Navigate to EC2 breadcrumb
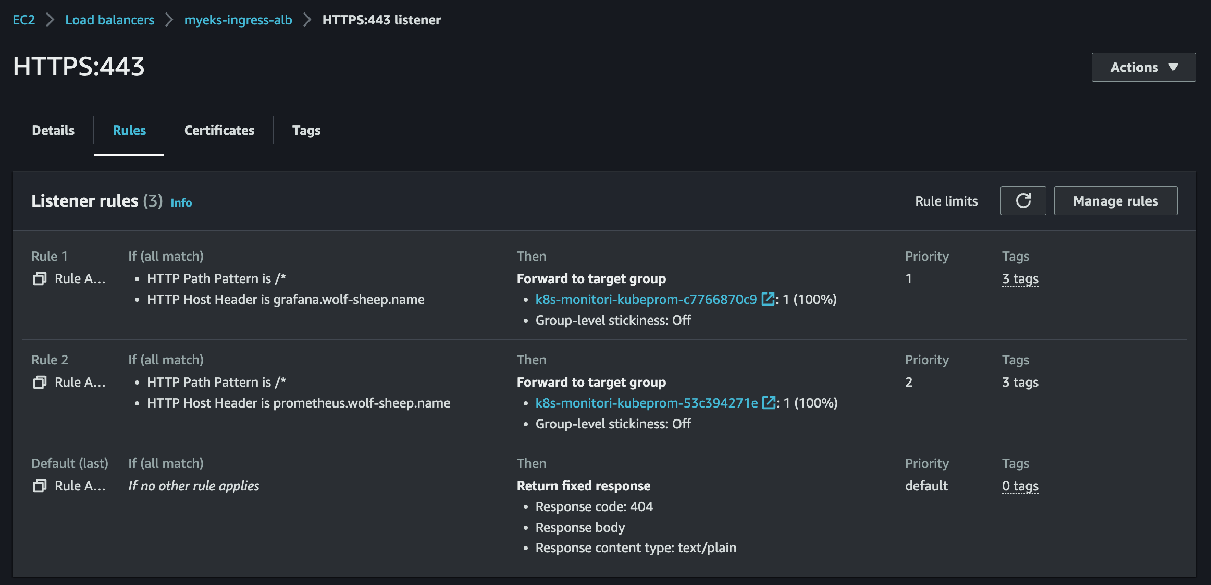Viewport: 1211px width, 585px height. click(23, 20)
